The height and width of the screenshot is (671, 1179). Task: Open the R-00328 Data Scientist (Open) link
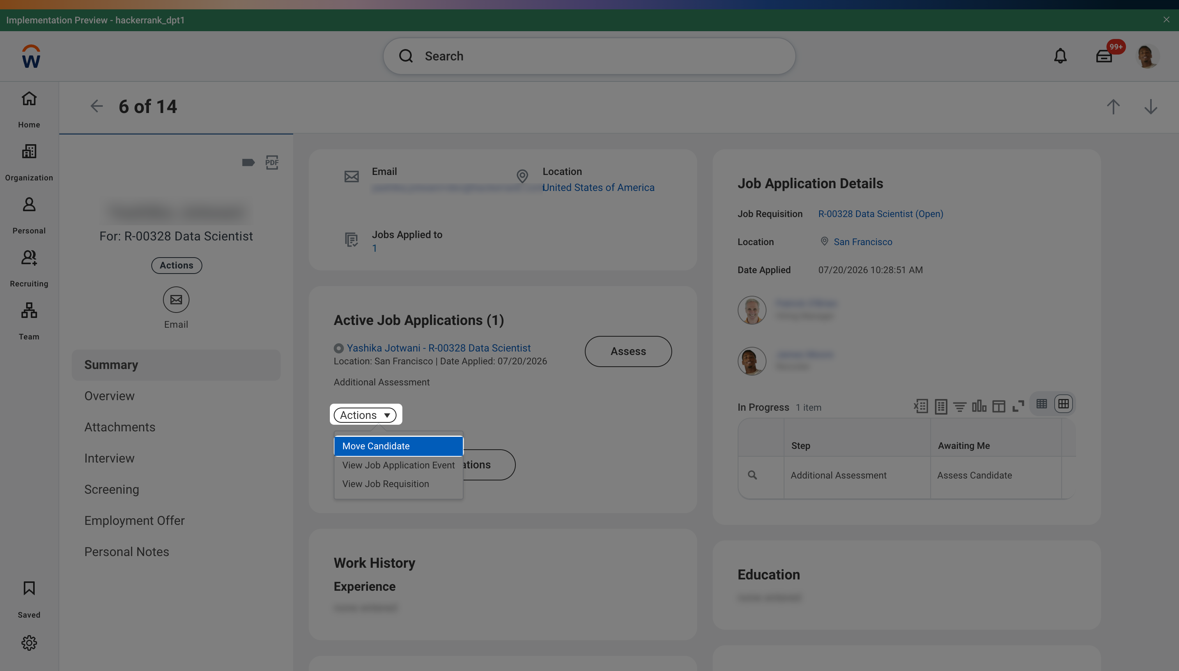pos(880,214)
